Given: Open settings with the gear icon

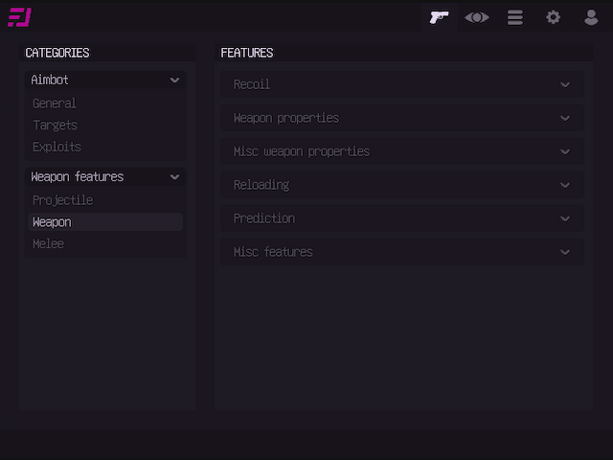Looking at the screenshot, I should [x=554, y=17].
